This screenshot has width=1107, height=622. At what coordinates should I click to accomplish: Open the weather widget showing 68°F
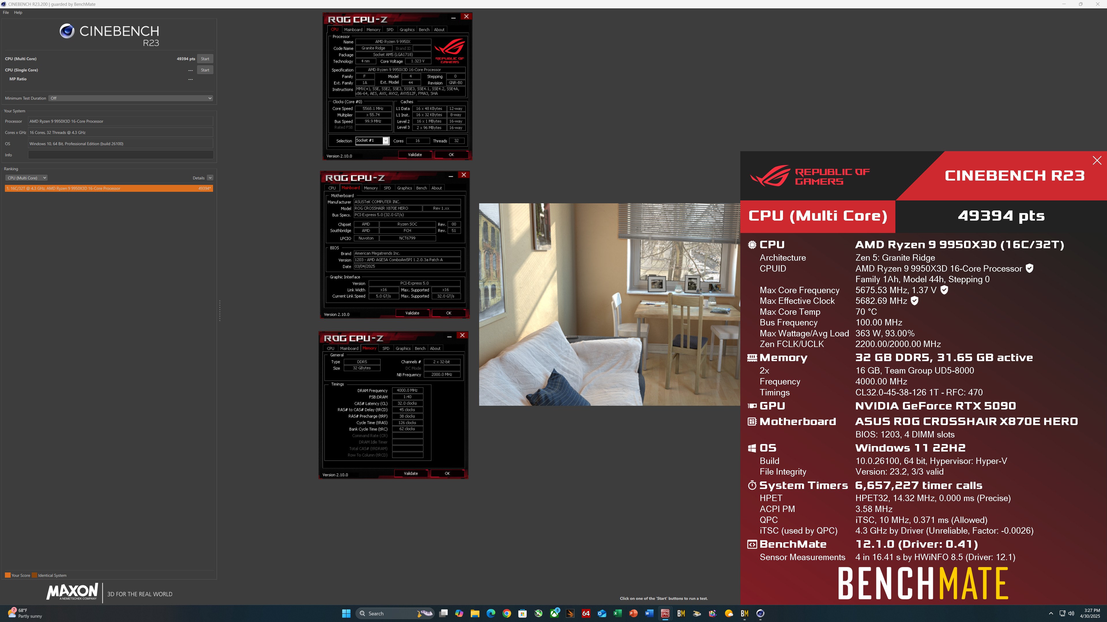pos(25,613)
